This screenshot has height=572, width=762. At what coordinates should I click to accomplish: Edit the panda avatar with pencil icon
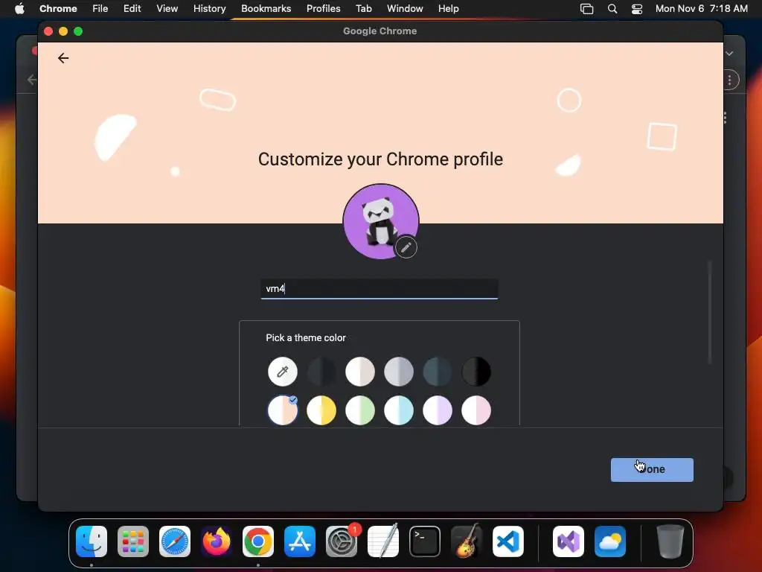coord(406,247)
